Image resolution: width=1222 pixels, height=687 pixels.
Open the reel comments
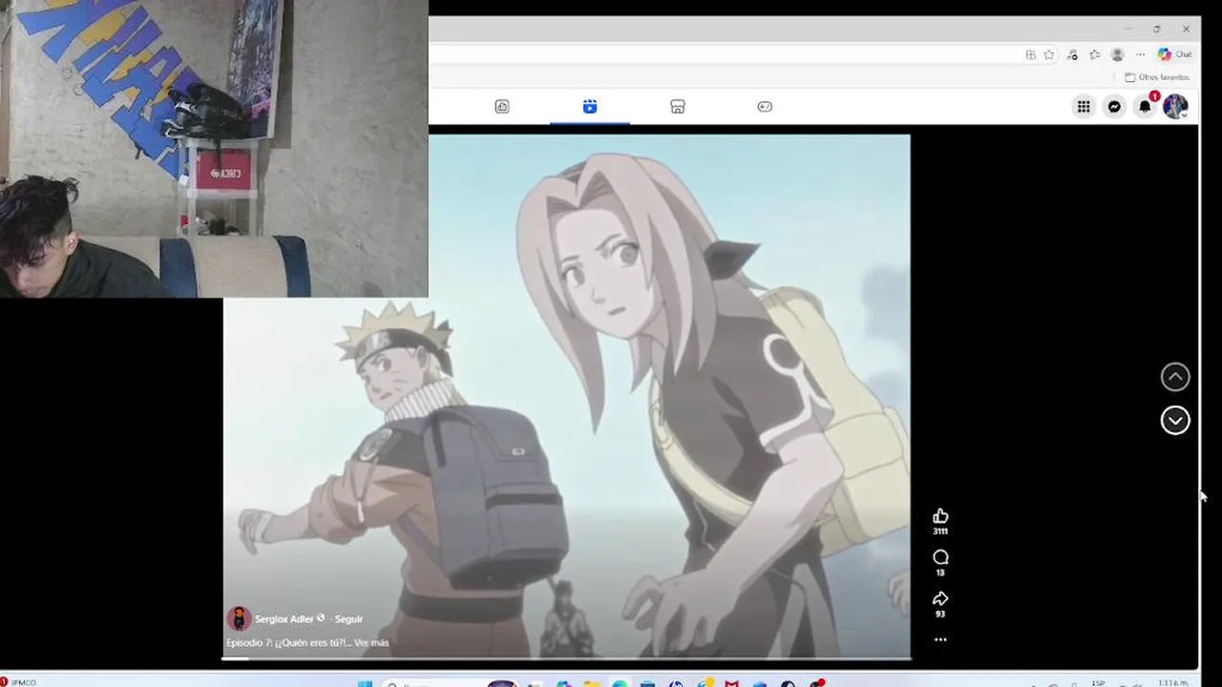(940, 557)
